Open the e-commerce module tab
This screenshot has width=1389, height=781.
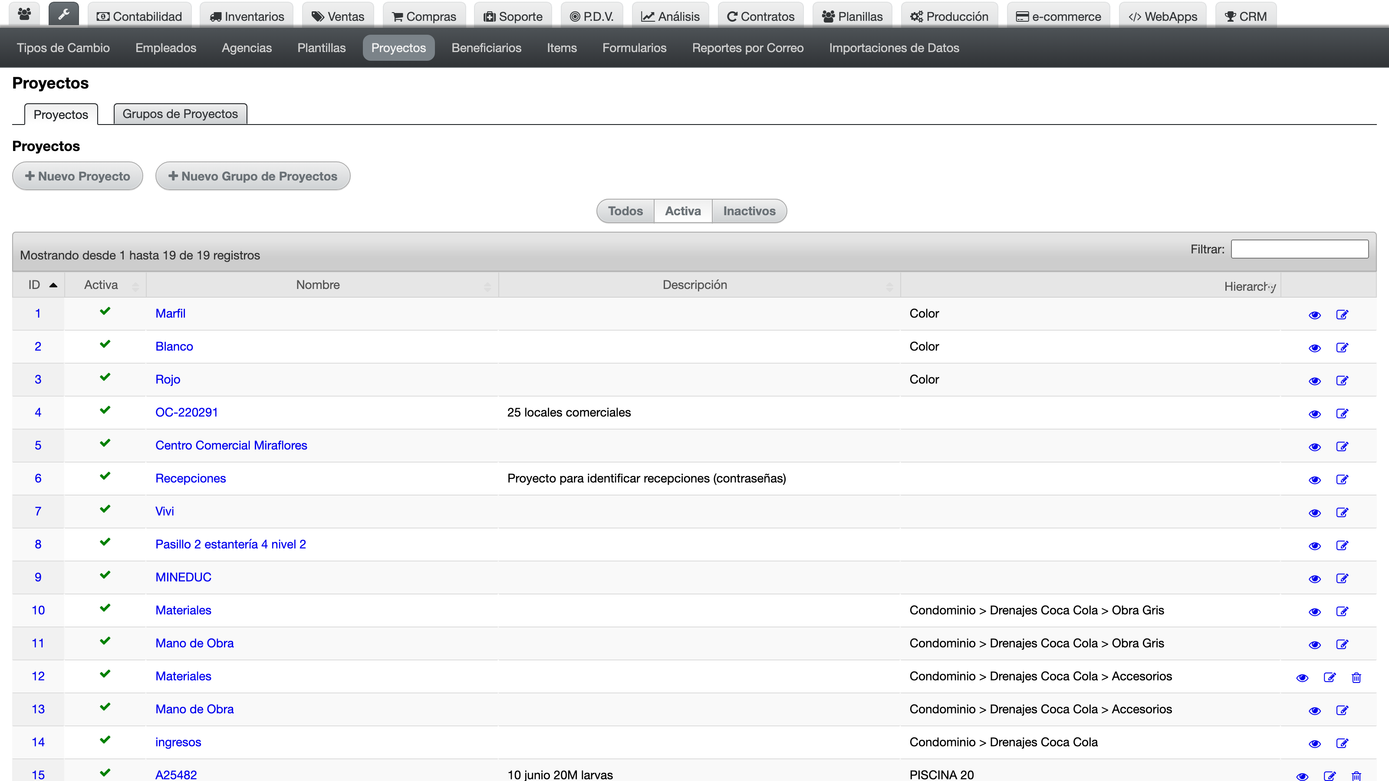[1059, 16]
